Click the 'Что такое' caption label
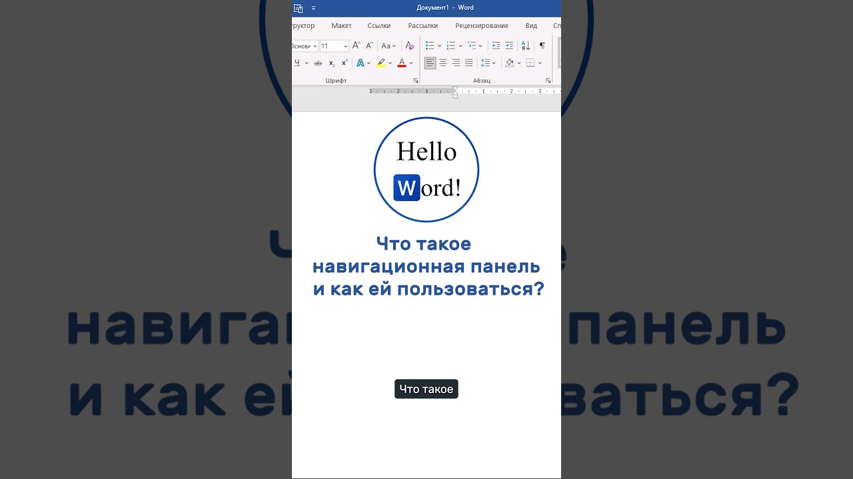The height and width of the screenshot is (479, 853). (x=426, y=389)
